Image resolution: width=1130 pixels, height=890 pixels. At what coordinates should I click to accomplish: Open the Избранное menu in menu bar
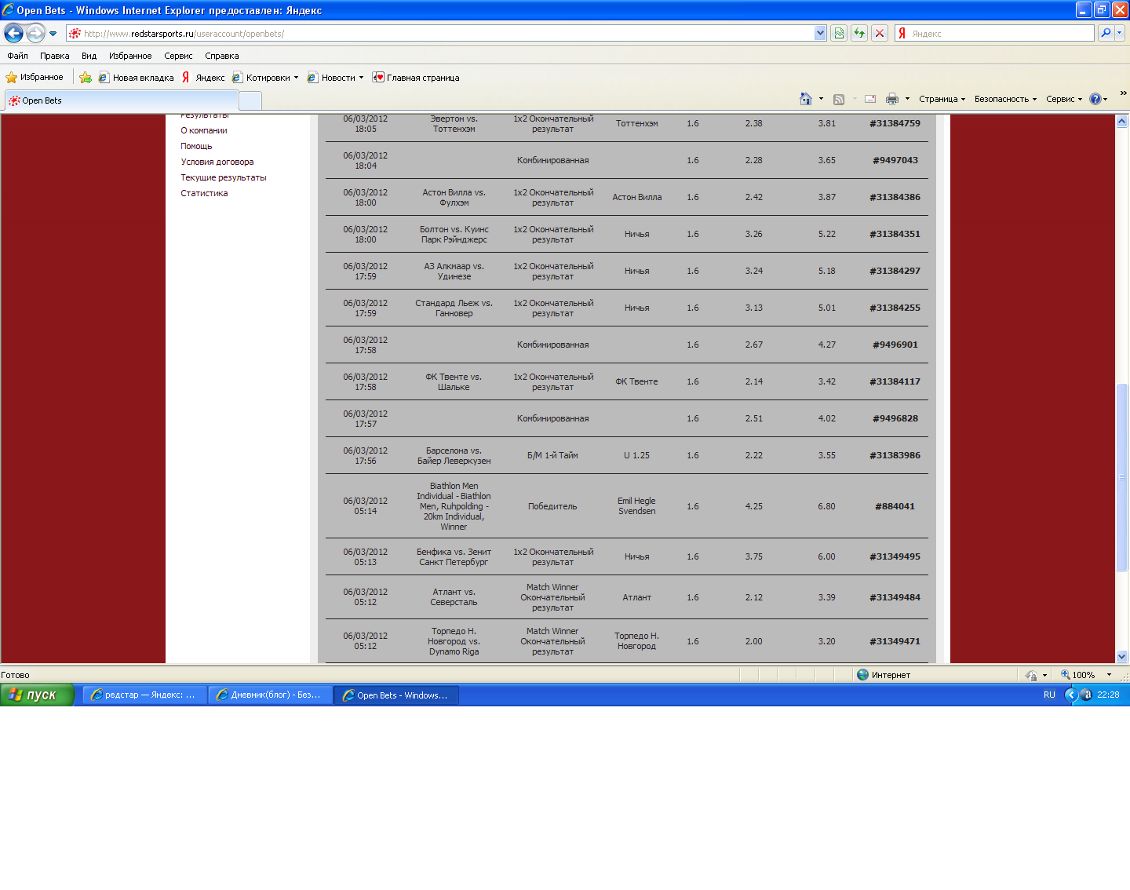tap(130, 56)
